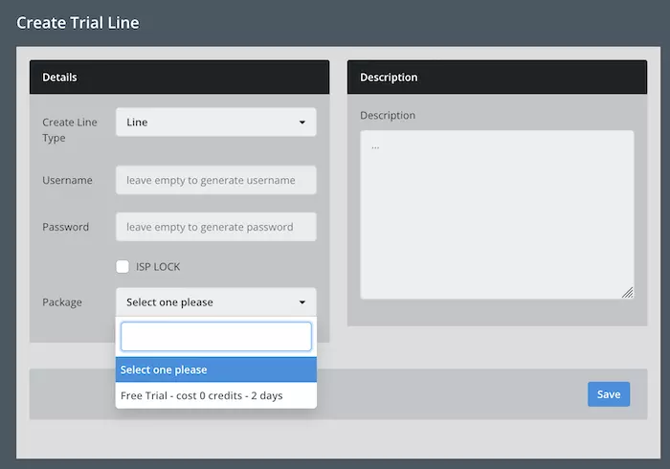Click the Description panel header bar
Viewport: 670px width, 469px height.
coord(497,77)
